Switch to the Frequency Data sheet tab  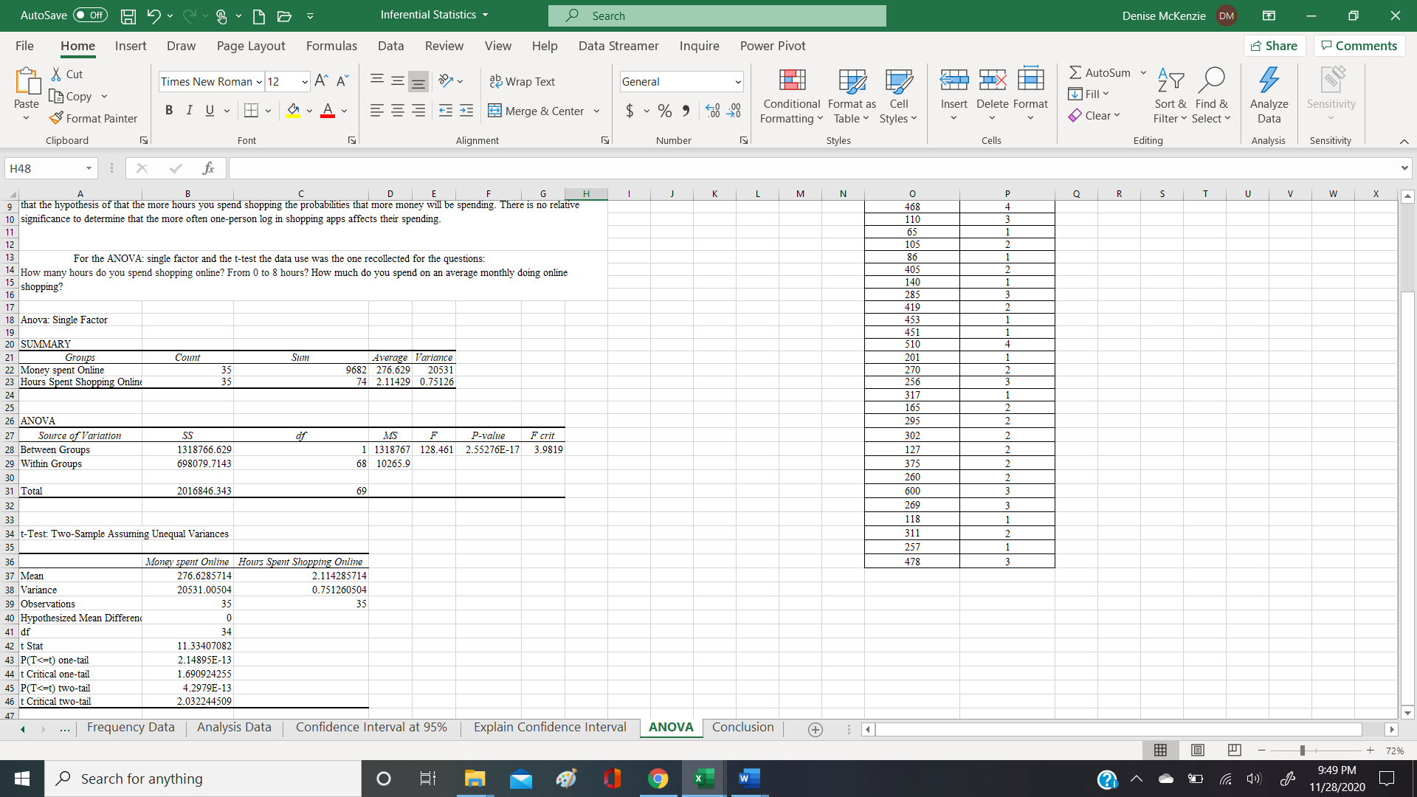[131, 727]
